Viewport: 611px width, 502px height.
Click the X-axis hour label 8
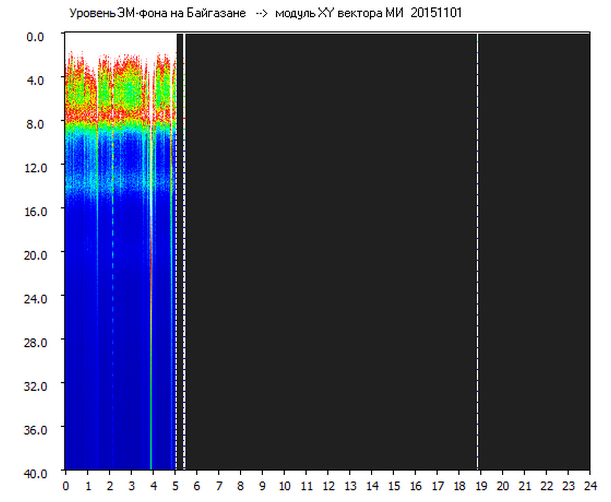[x=240, y=486]
